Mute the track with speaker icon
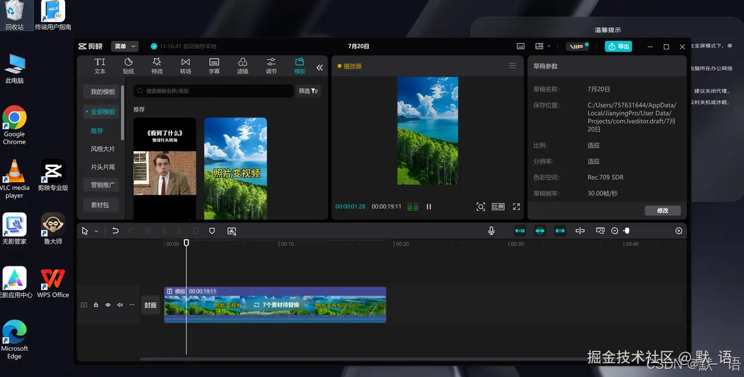Viewport: 744px width, 377px height. 120,305
